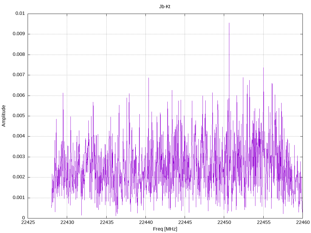The height and width of the screenshot is (233, 311).
Task: Click the plot title Jb-Kt
Action: coord(165,7)
